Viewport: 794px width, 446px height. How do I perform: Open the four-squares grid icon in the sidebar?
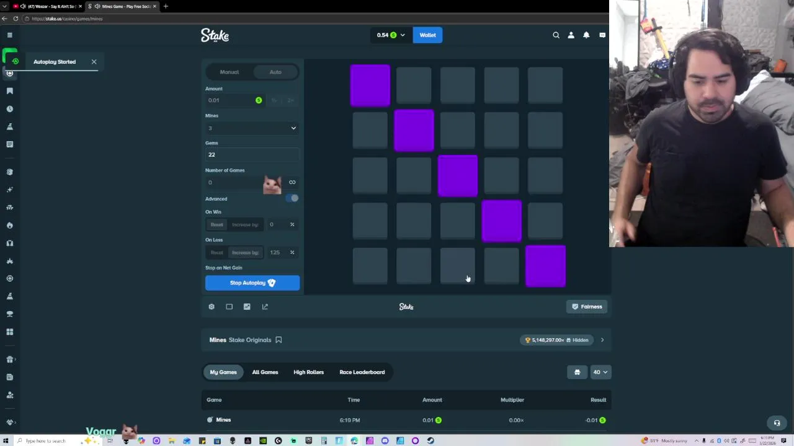[9, 332]
